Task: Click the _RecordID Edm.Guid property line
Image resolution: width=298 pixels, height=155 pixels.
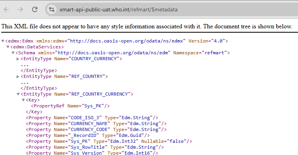Action: click(88, 135)
